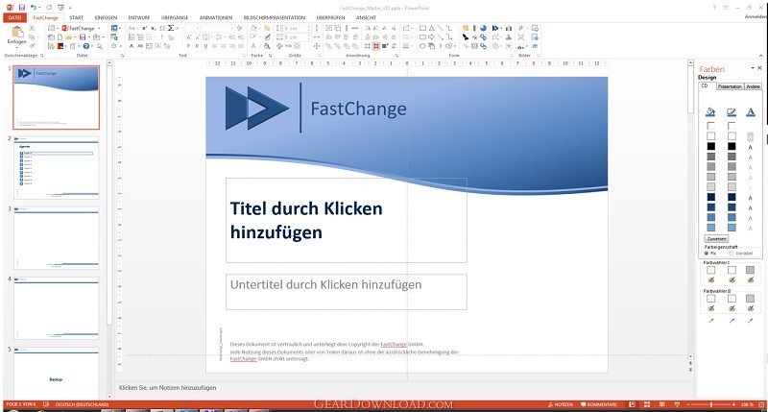The width and height of the screenshot is (768, 412).
Task: Open the quick access toolbar customize dropdown
Action: [x=70, y=8]
